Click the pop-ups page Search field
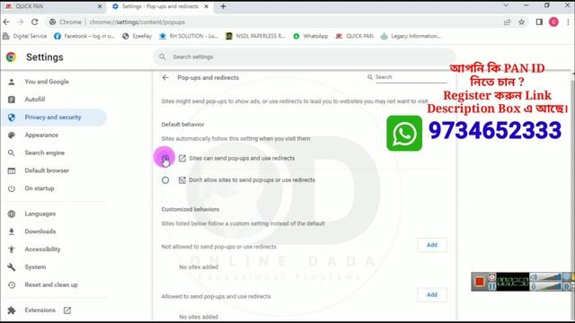 (411, 77)
